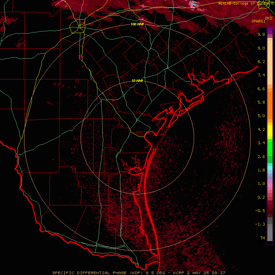Click the "4.2" legend value

pos(261,130)
